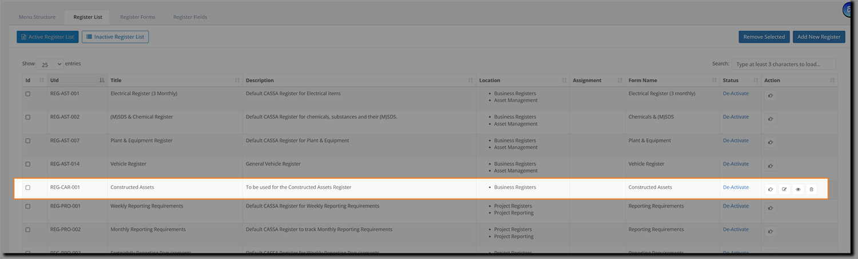Image resolution: width=858 pixels, height=259 pixels.
Task: Edit the Constructed Assets register
Action: 784,189
